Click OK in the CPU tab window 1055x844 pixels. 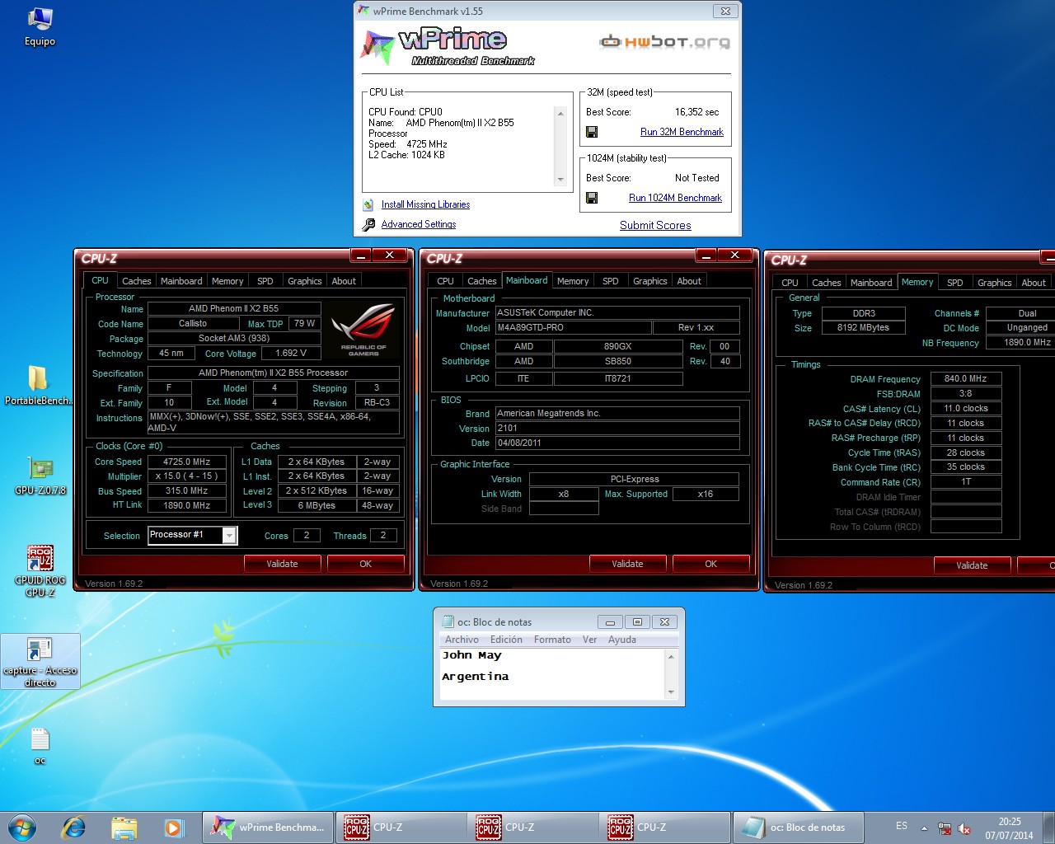pyautogui.click(x=366, y=564)
